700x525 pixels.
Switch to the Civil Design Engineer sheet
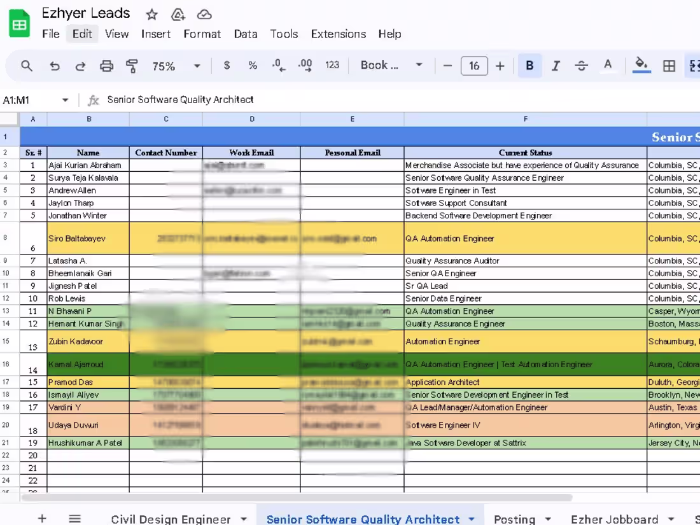point(171,519)
